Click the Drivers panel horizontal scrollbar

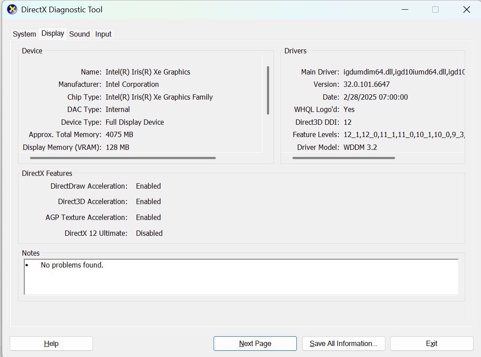(344, 158)
